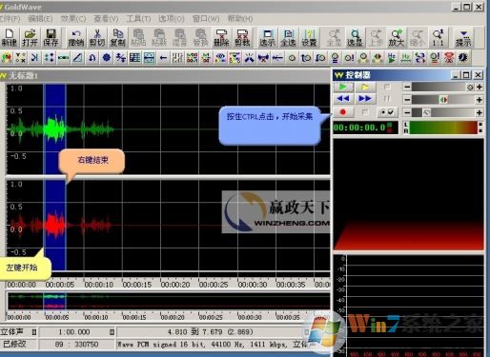Screen dimensions: 490x357
Task: Click the 新建 new file toolbar icon
Action: pos(9,37)
